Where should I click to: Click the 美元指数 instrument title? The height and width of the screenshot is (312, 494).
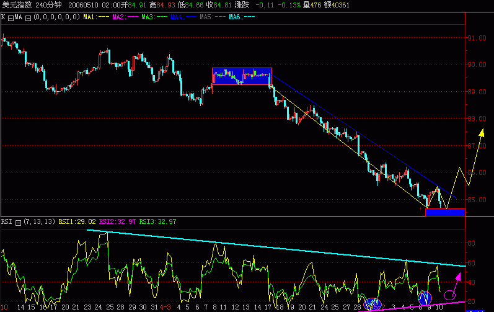click(17, 5)
